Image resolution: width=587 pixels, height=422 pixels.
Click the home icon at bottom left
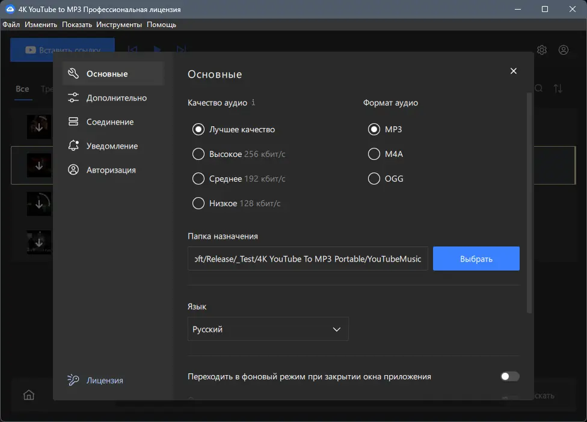tap(29, 395)
